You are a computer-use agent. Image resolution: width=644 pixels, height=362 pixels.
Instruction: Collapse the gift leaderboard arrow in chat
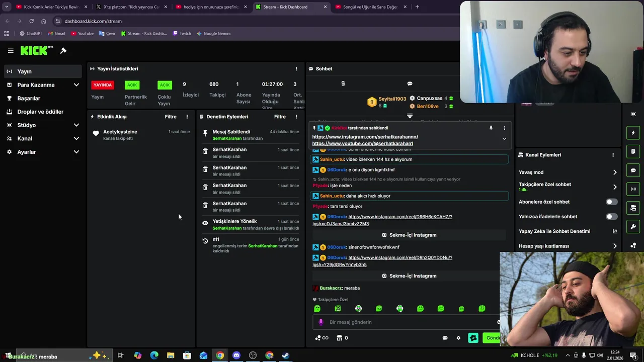coord(410,116)
